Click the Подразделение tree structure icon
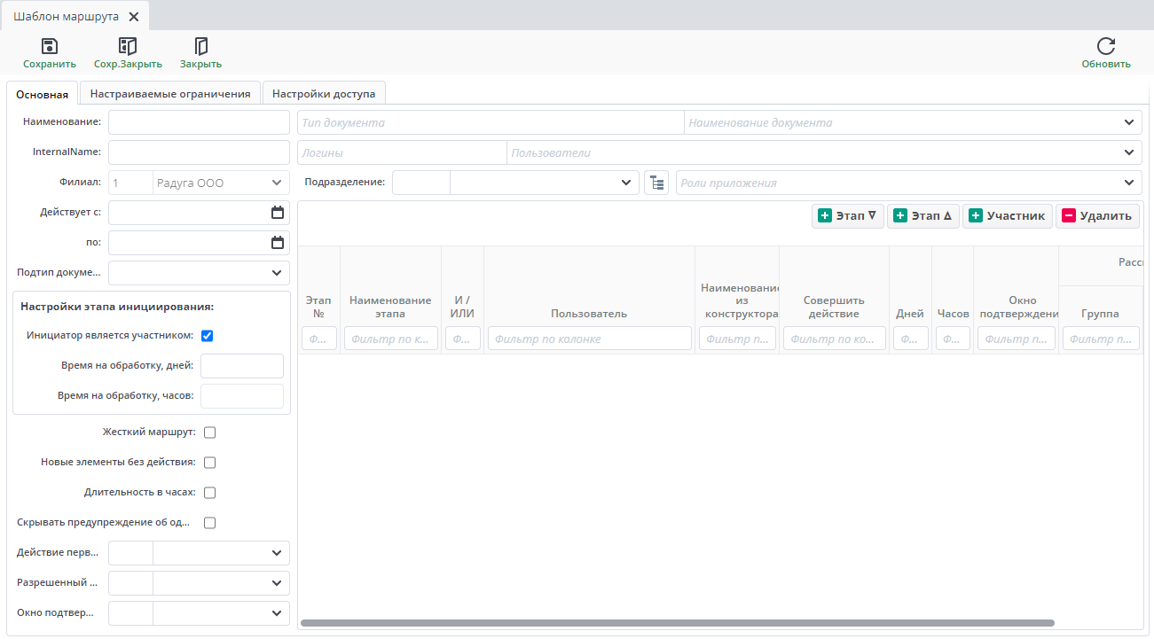The image size is (1154, 639). [x=656, y=183]
